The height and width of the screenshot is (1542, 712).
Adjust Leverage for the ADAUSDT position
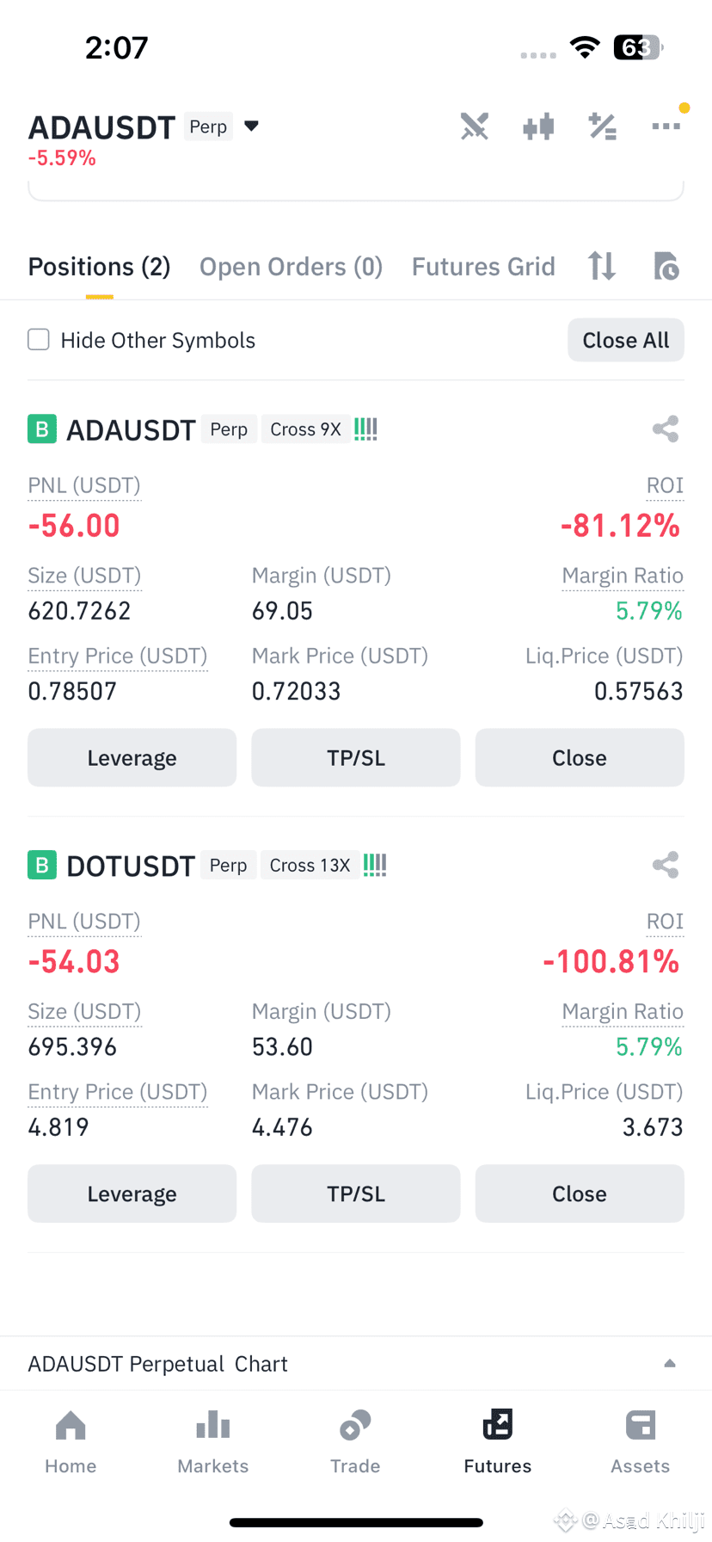132,758
